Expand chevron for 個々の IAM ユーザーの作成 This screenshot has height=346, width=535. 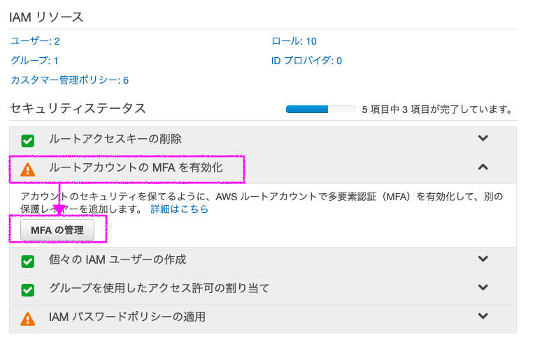[x=483, y=259]
